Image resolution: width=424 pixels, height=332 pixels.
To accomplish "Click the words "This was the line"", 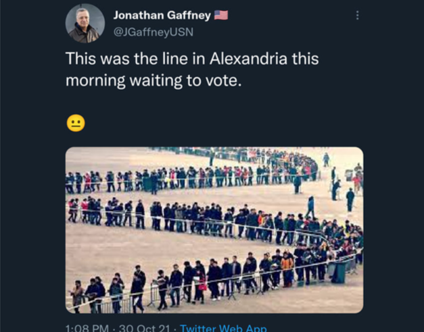I will 126,59.
